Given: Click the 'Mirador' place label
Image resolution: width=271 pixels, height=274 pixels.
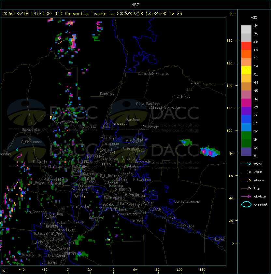Looking at the screenshot, I should coord(137,220).
